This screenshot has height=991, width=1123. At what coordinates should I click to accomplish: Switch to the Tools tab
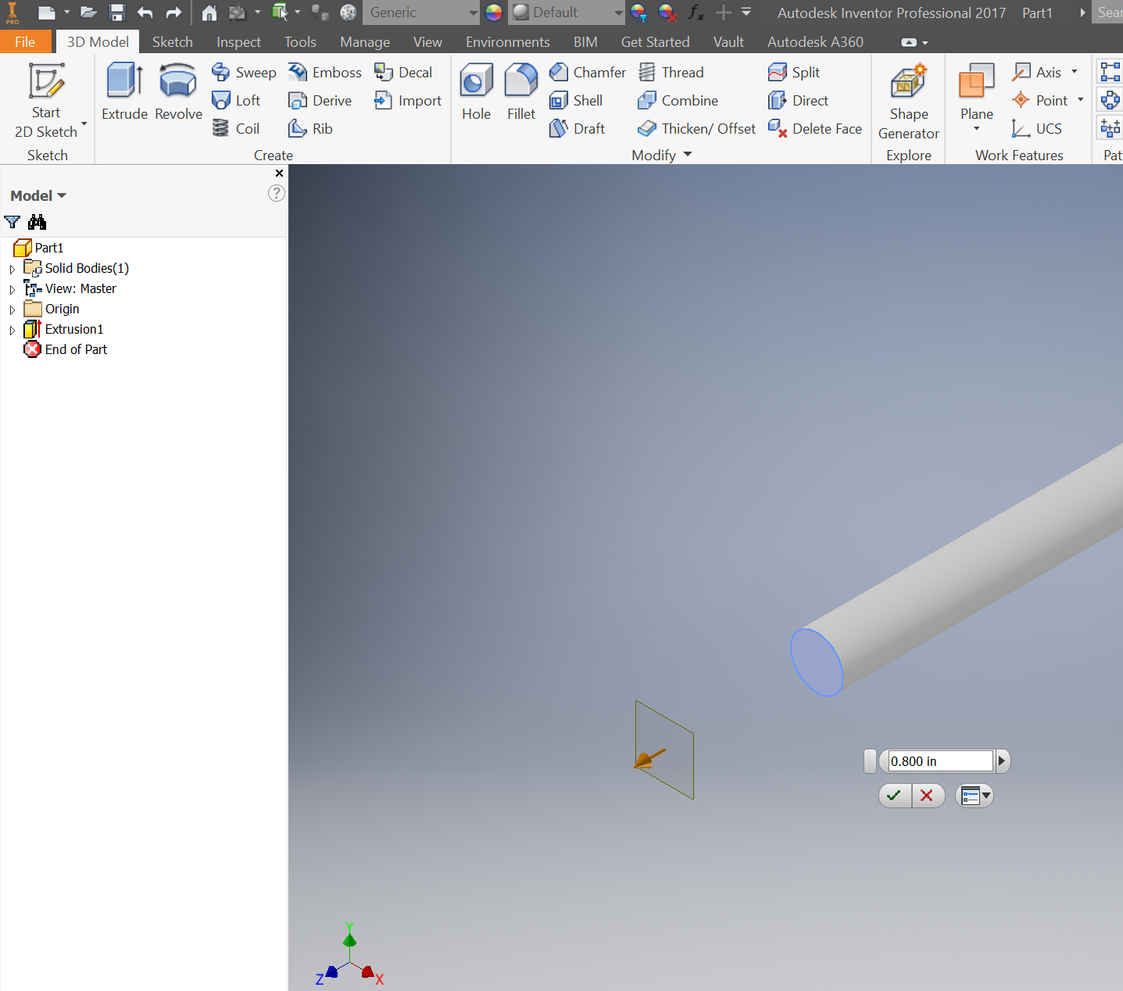[x=300, y=42]
